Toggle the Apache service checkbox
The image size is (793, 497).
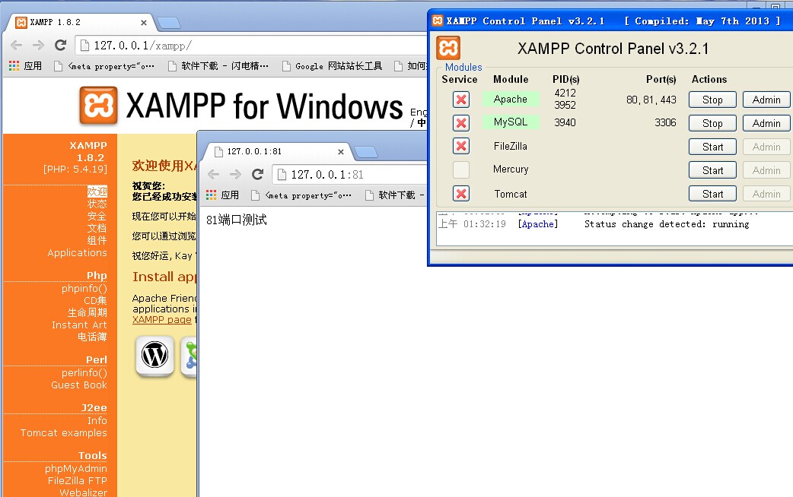pyautogui.click(x=460, y=100)
